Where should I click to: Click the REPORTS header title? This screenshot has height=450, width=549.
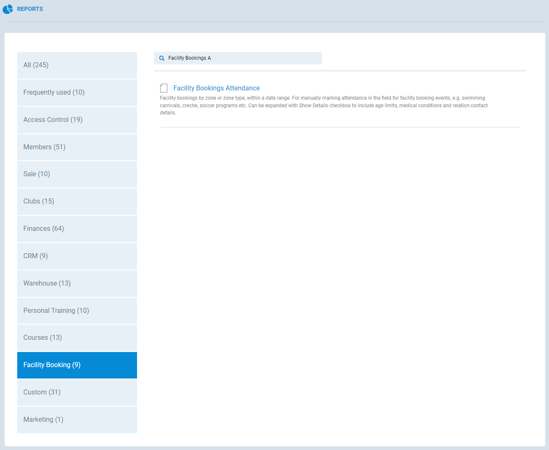(x=30, y=9)
